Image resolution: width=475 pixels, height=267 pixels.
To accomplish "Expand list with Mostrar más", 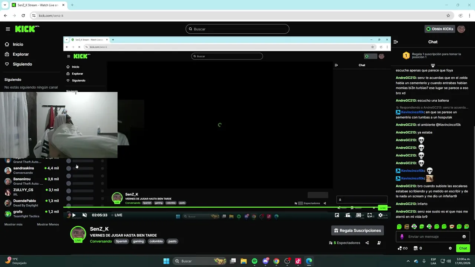I will click(x=13, y=224).
